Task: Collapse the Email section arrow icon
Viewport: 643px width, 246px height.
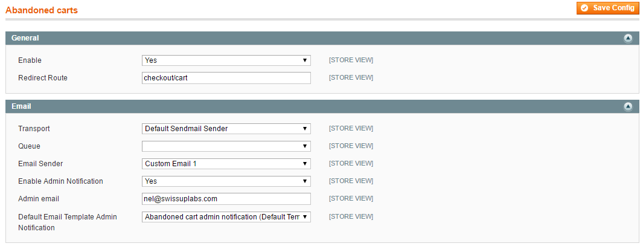Action: click(x=628, y=106)
